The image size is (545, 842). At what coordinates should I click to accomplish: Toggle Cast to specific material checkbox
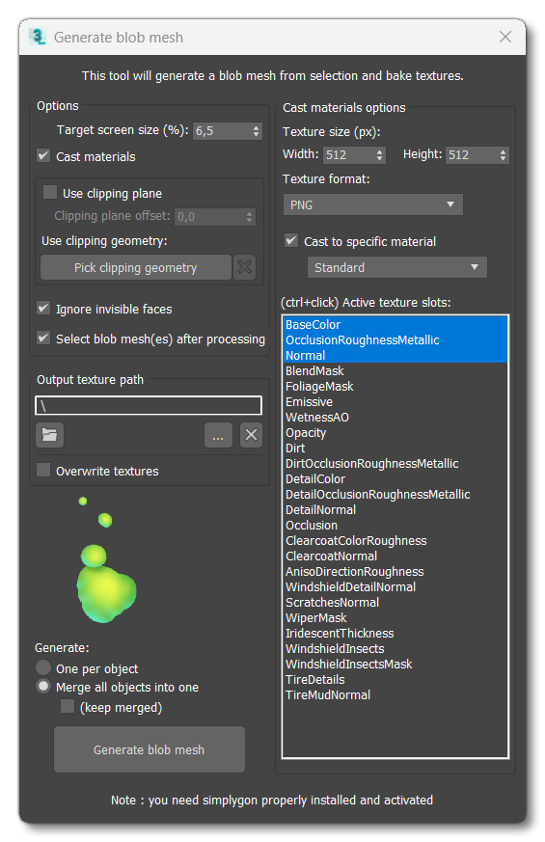[291, 240]
